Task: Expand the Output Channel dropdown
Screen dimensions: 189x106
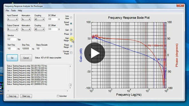Action: tap(13, 29)
